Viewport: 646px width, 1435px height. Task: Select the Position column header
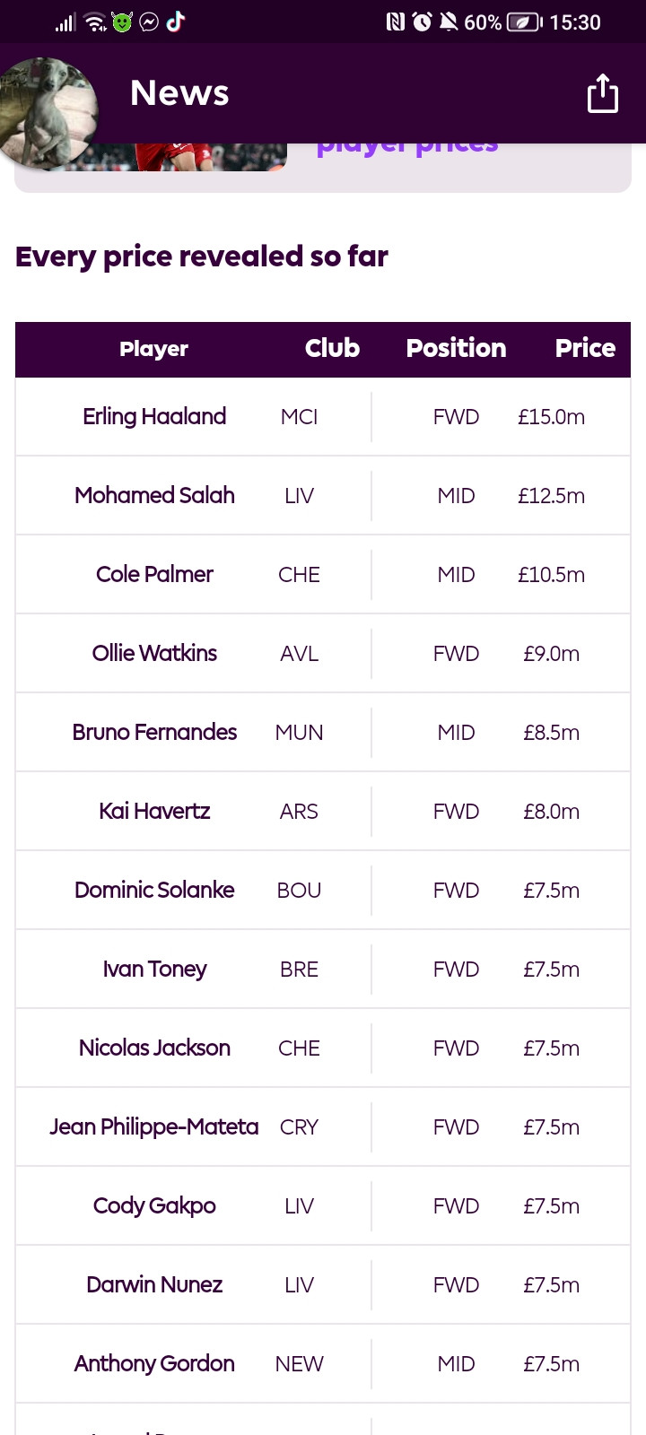tap(456, 348)
